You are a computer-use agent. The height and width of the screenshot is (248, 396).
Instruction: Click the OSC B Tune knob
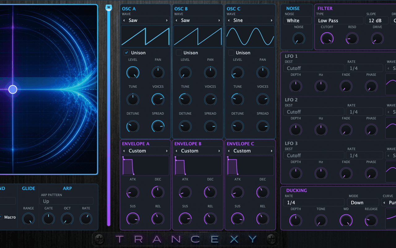pos(185,100)
